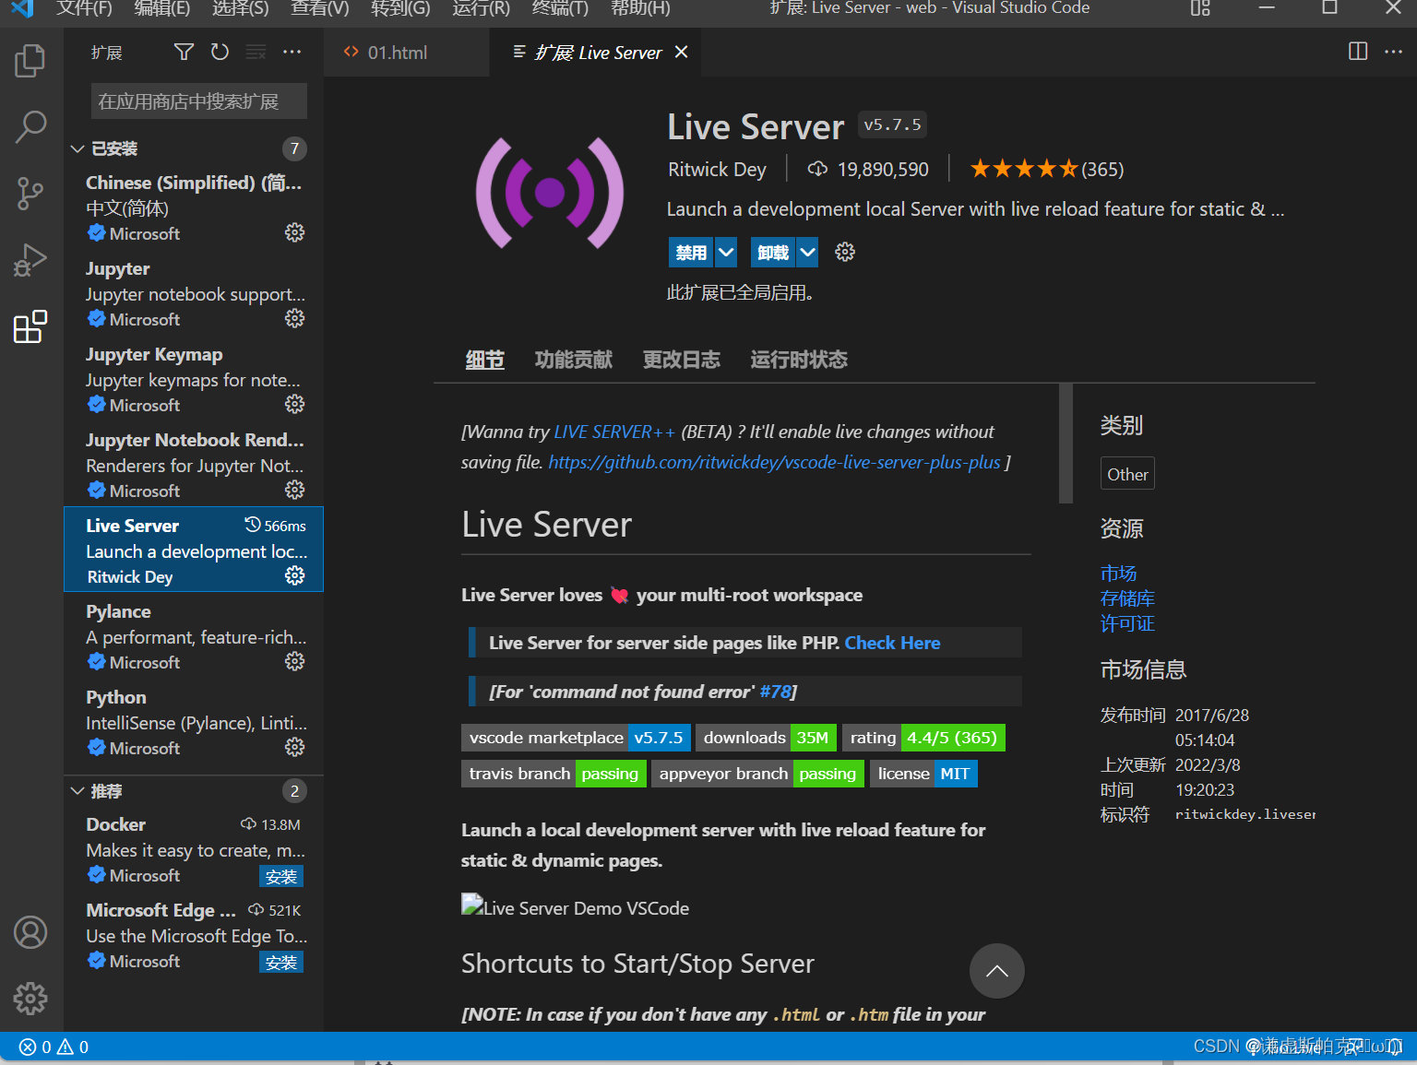The height and width of the screenshot is (1065, 1417).
Task: Select the 细节 details tab
Action: point(484,360)
